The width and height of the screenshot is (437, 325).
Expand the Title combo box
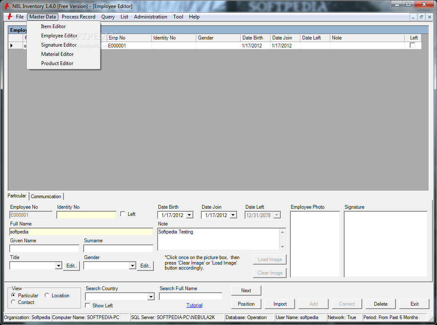coord(58,266)
